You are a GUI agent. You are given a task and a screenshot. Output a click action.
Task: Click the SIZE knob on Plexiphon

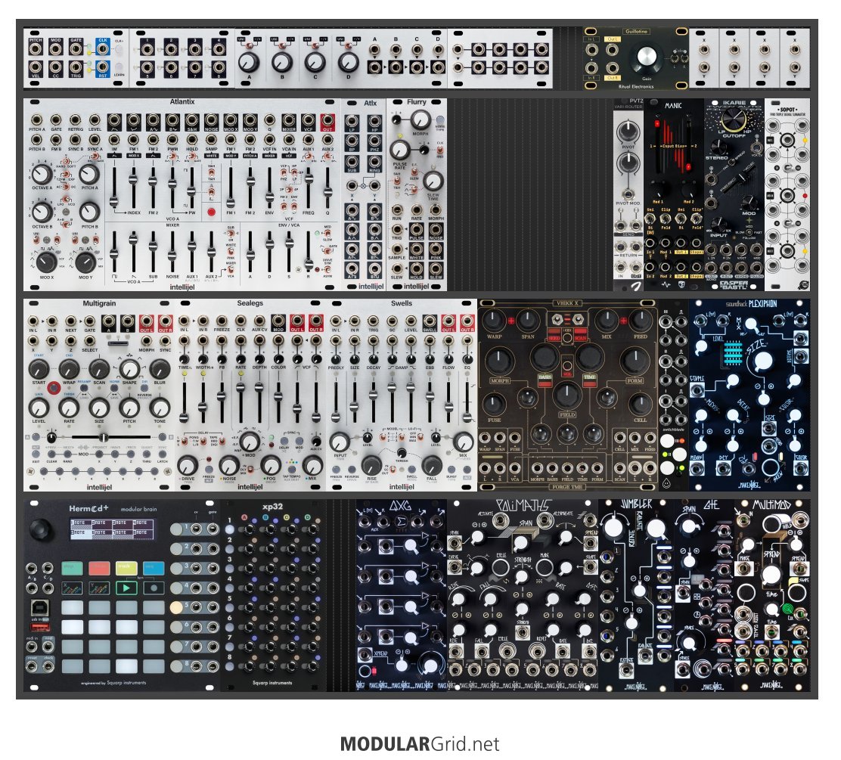point(762,362)
